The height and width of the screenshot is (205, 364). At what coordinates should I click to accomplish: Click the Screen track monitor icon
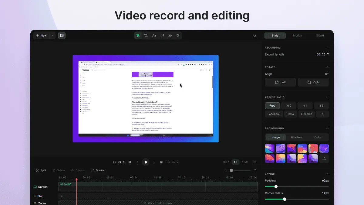point(35,187)
